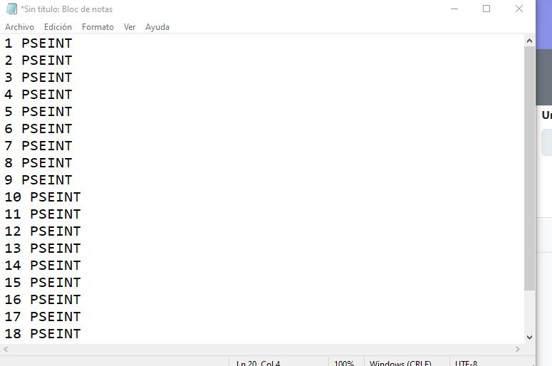
Task: Open the Formato menu
Action: (x=98, y=27)
